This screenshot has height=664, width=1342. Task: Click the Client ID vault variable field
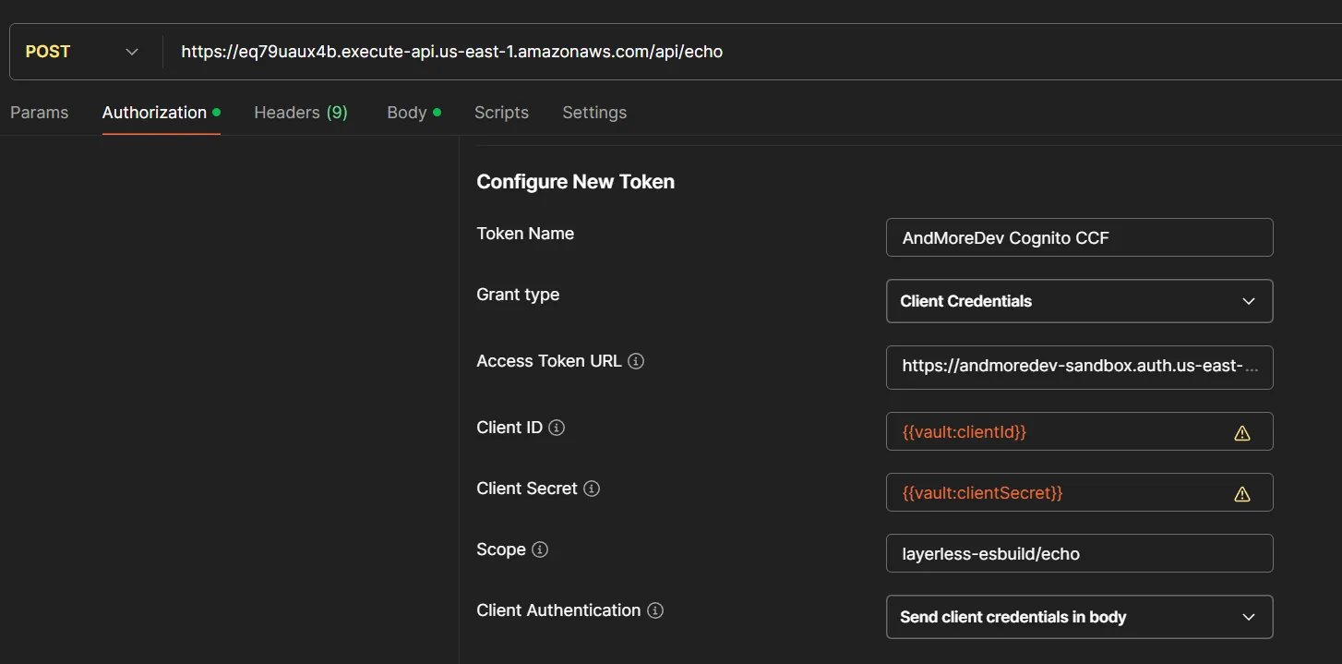1079,431
